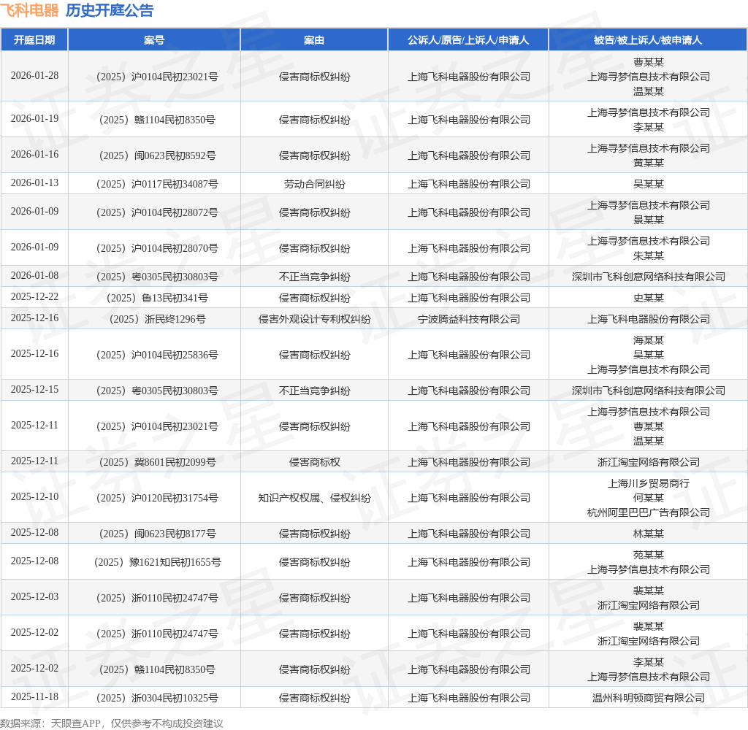The width and height of the screenshot is (748, 730).
Task: Click the 侵害外观设计专利权纠纷 cell
Action: 314,319
